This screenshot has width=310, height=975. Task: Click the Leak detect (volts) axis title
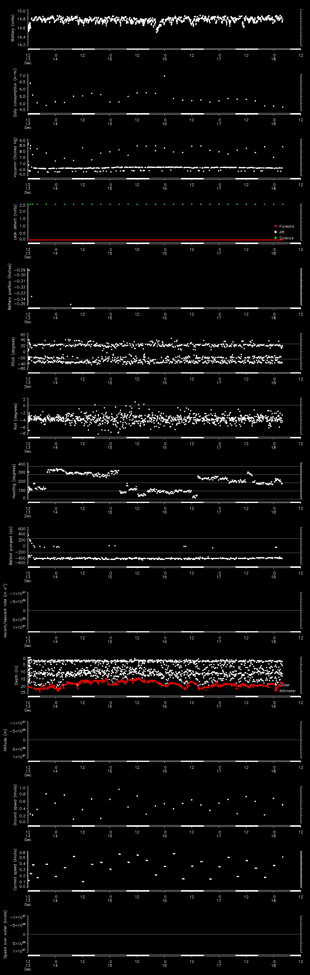point(15,222)
